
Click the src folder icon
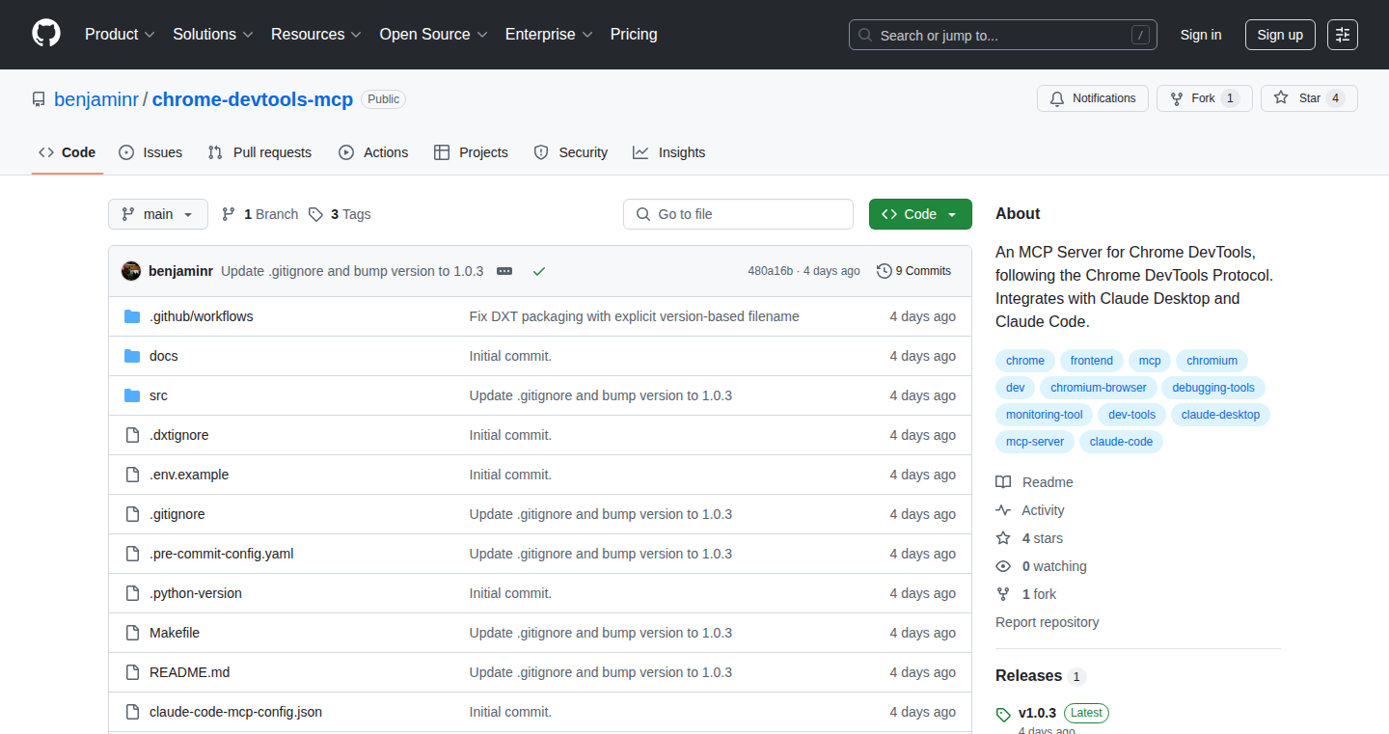(x=132, y=395)
